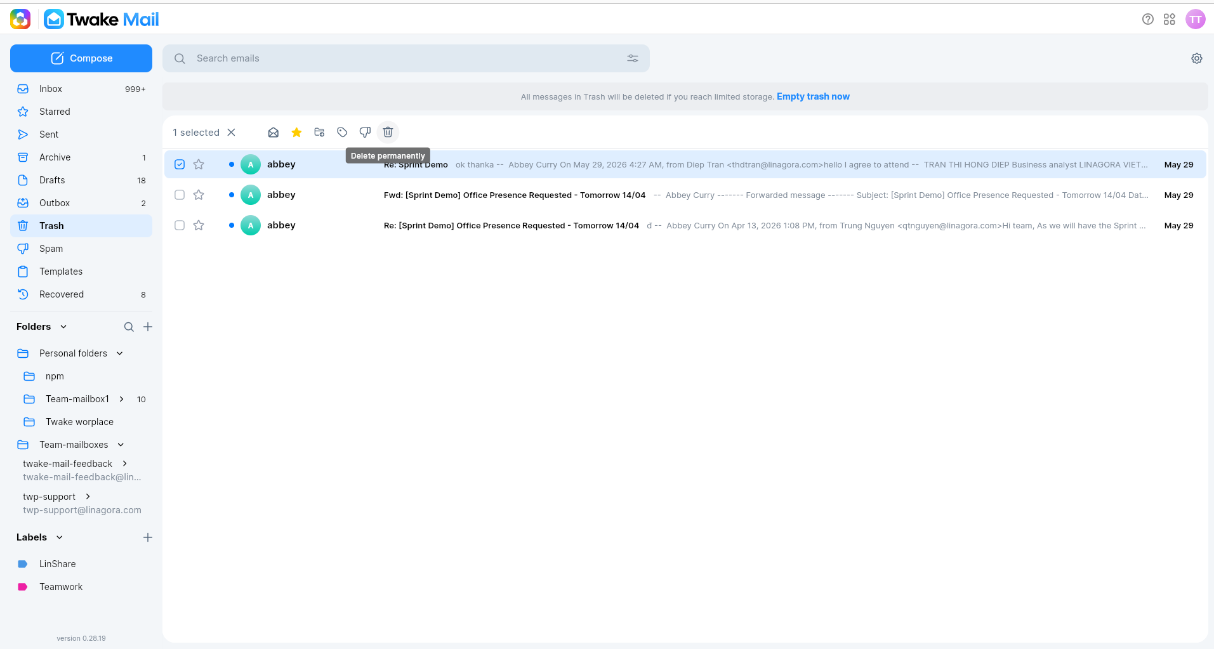The height and width of the screenshot is (649, 1214).
Task: Star the Re: [Sprint Demo] Office Presence email
Action: (x=199, y=225)
